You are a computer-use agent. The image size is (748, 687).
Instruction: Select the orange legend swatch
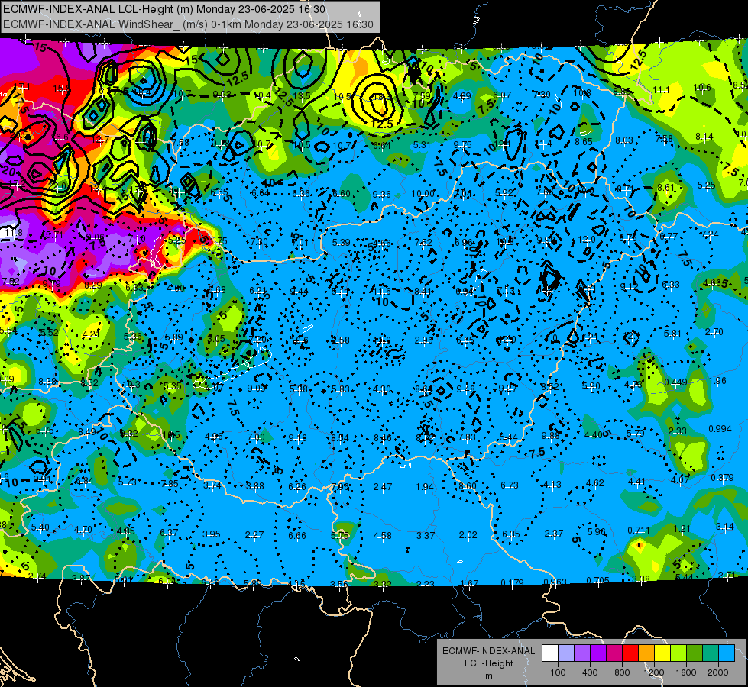pyautogui.click(x=646, y=653)
